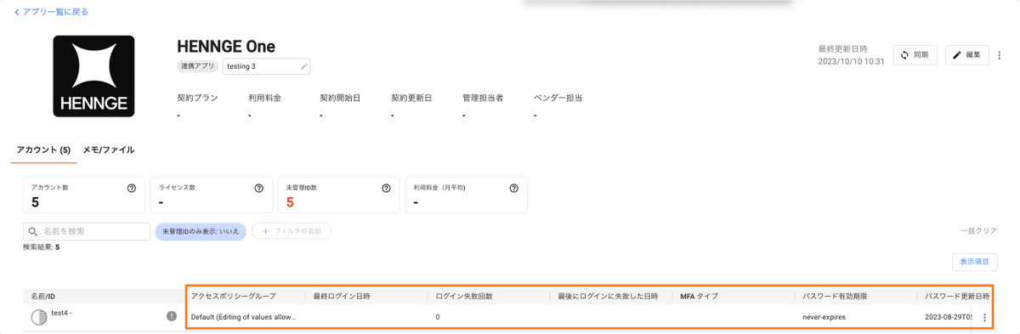
Task: Click 一括クリア to clear all filters
Action: point(978,231)
